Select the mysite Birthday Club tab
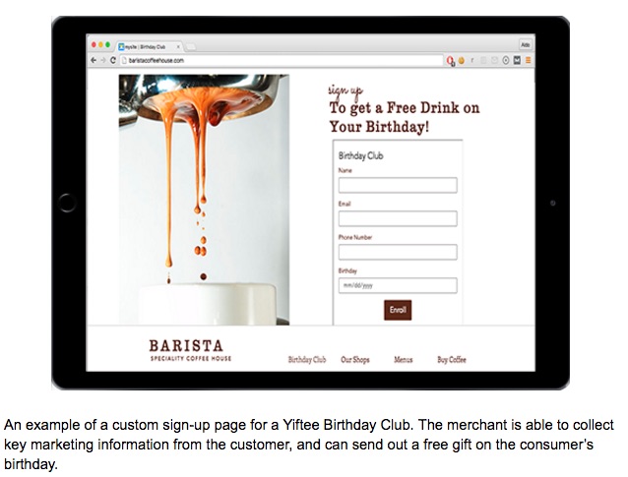The width and height of the screenshot is (628, 477). click(149, 47)
